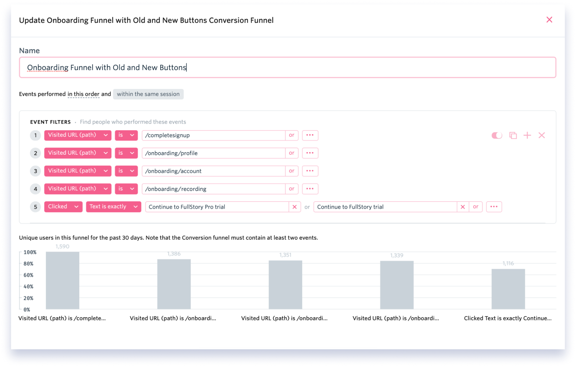This screenshot has height=367, width=576.
Task: Clear 'Continue to FullStory Pro trial' value
Action: click(295, 207)
